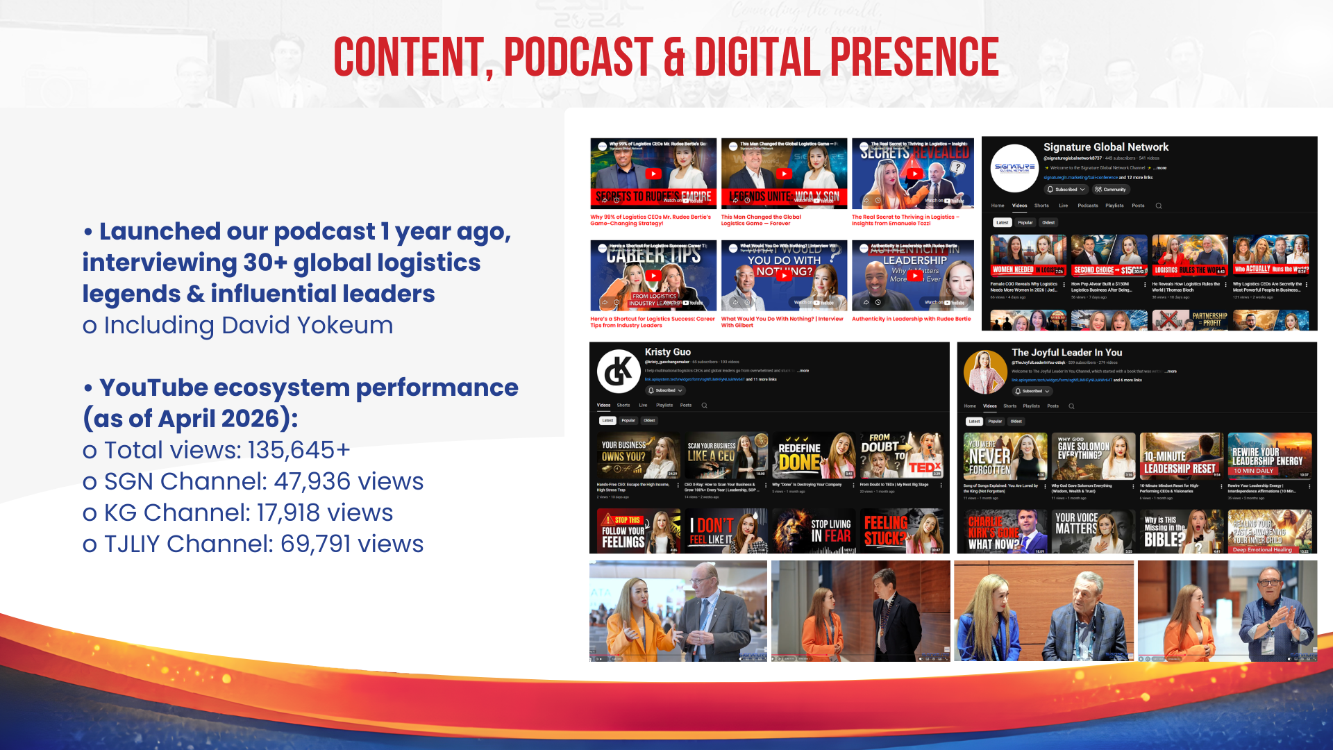The height and width of the screenshot is (750, 1333).
Task: Play the 'Legends Unite WCA x SGN' video
Action: [784, 174]
